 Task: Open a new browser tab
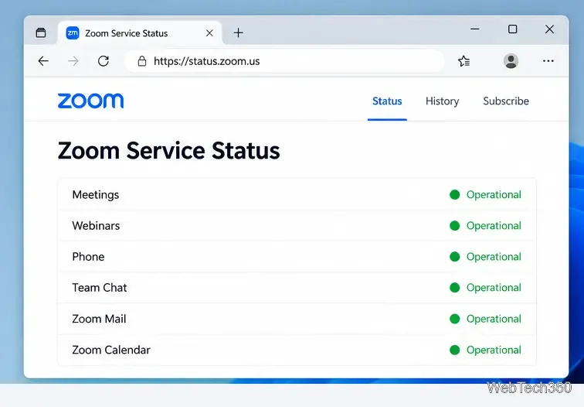[239, 32]
